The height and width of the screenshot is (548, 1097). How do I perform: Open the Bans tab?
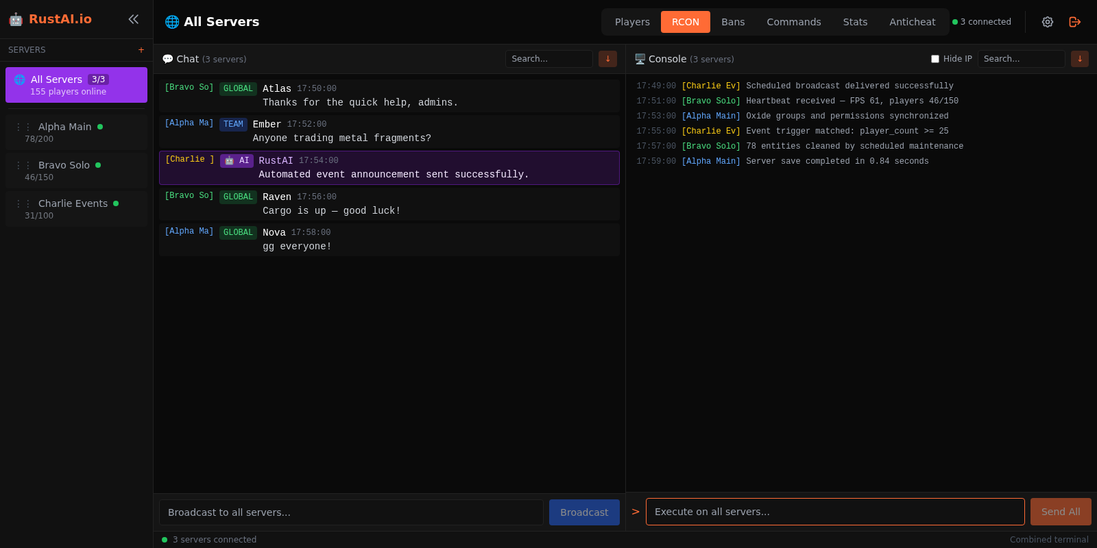(733, 22)
